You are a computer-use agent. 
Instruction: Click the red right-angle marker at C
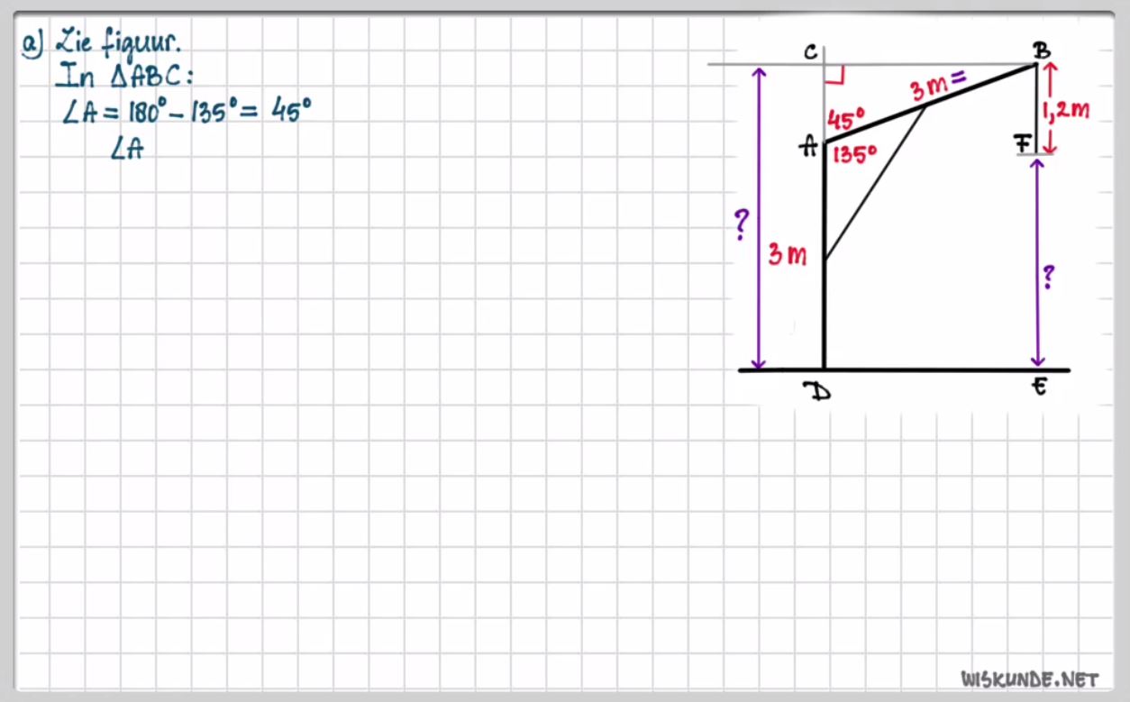(x=834, y=76)
